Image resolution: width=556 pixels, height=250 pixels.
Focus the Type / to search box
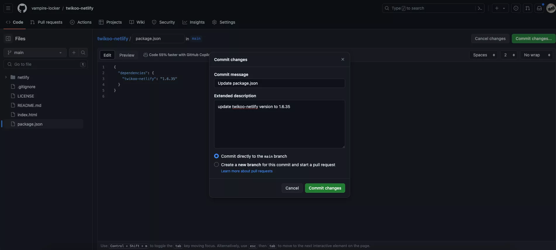(433, 8)
